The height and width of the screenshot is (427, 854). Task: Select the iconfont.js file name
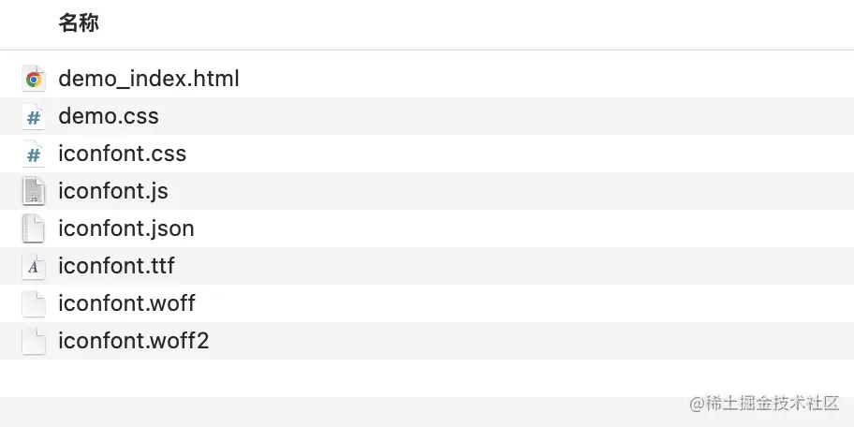112,191
